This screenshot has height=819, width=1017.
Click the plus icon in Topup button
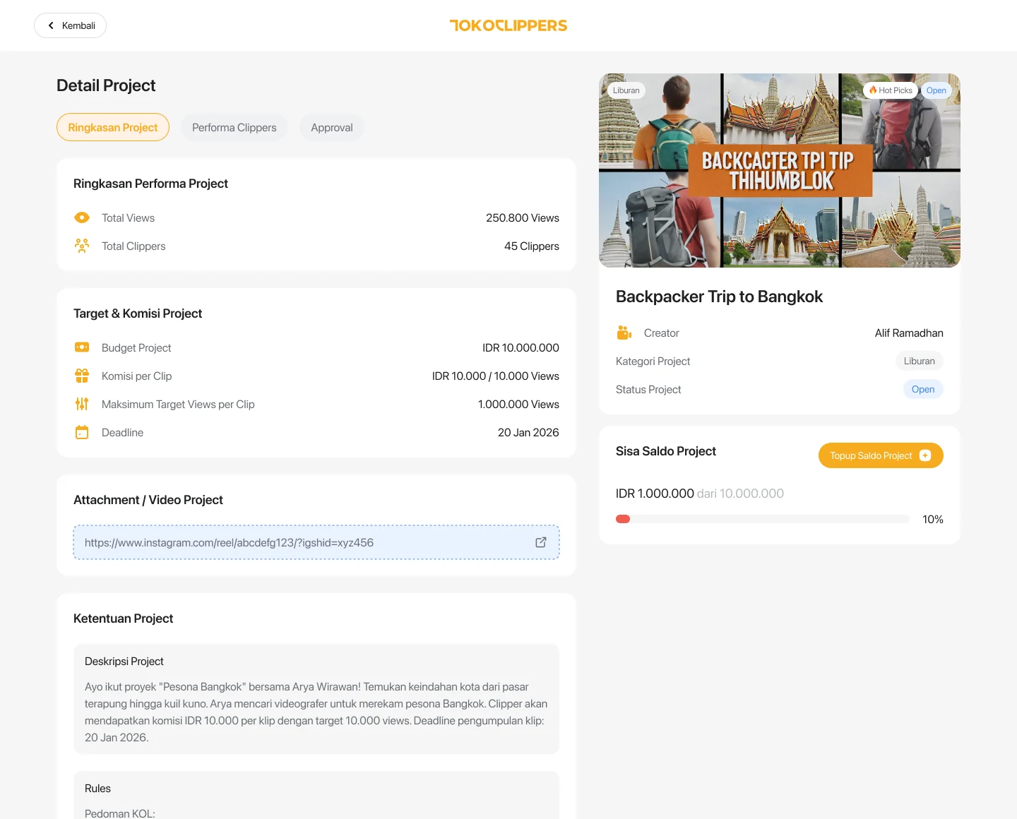coord(925,455)
